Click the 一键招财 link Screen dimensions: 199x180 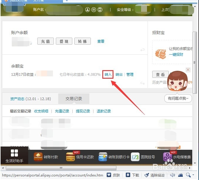pos(176,55)
